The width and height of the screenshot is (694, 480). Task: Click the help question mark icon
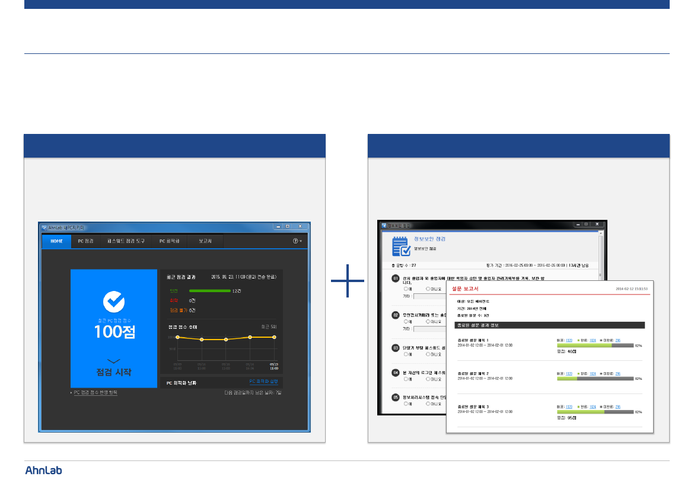295,241
